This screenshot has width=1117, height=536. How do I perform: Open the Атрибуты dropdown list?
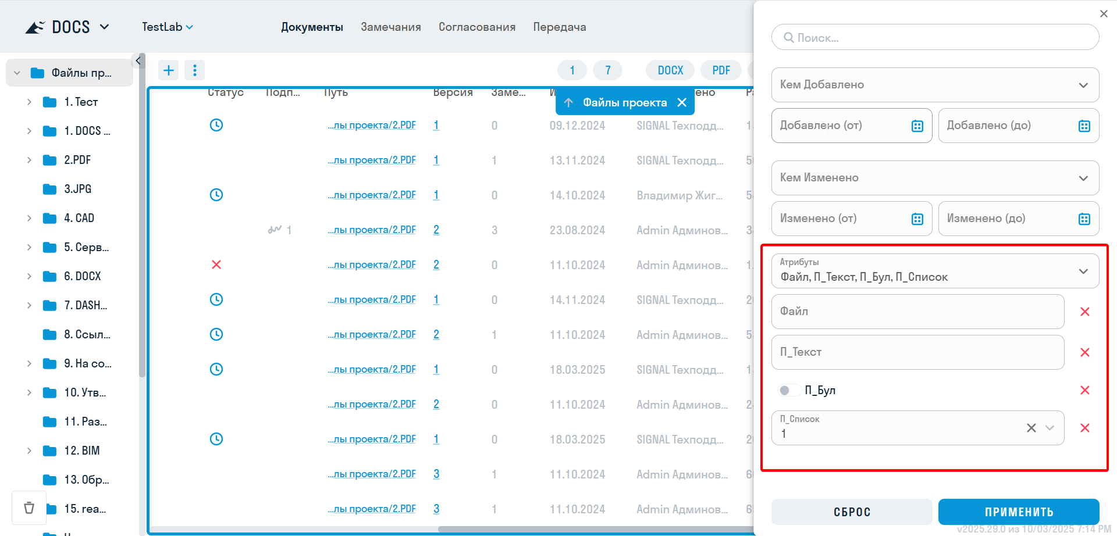(x=1083, y=271)
